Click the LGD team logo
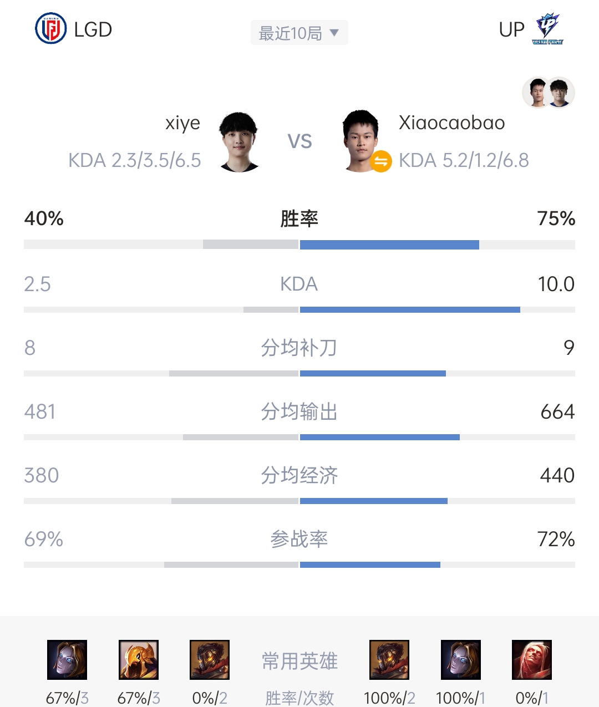The width and height of the screenshot is (599, 707). [x=50, y=29]
